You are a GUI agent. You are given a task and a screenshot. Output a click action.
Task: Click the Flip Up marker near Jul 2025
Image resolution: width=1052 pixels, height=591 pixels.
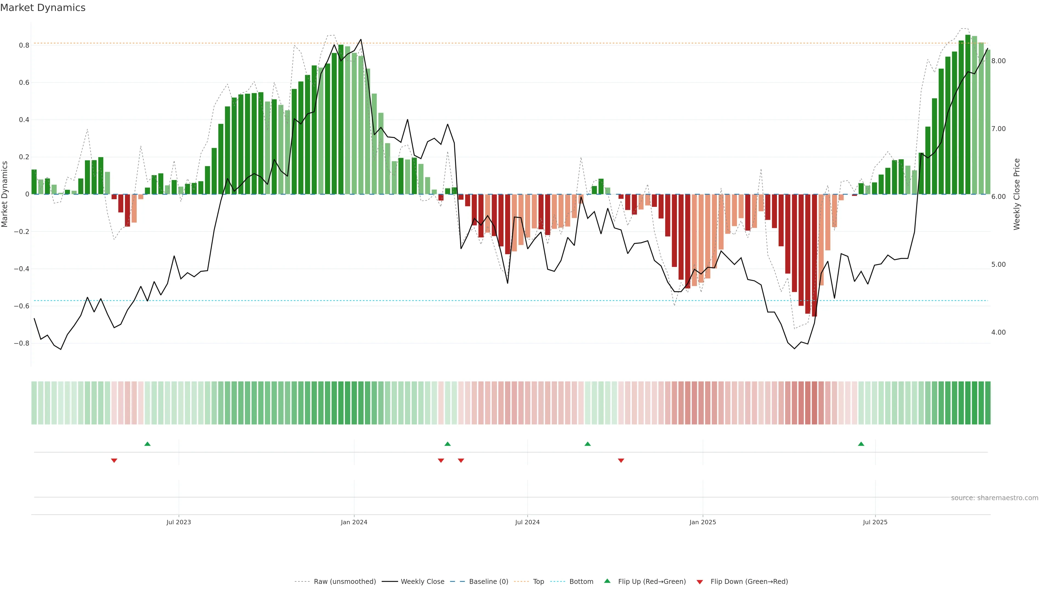point(861,444)
